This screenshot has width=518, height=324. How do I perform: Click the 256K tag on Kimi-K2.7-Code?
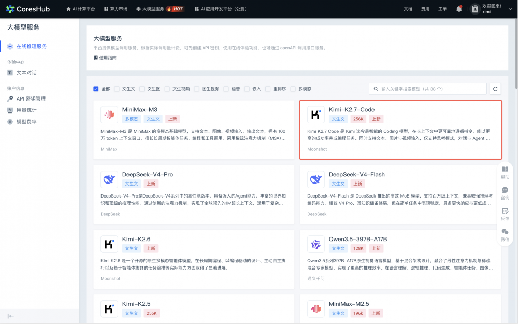pos(358,119)
